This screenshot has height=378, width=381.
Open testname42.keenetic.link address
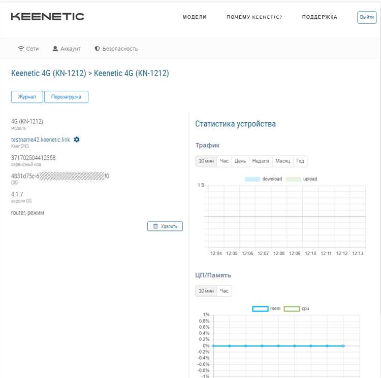41,140
